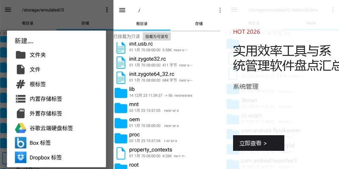This screenshot has width=339, height=169.
Task: Click 立即查看 > button
Action: [x=258, y=143]
